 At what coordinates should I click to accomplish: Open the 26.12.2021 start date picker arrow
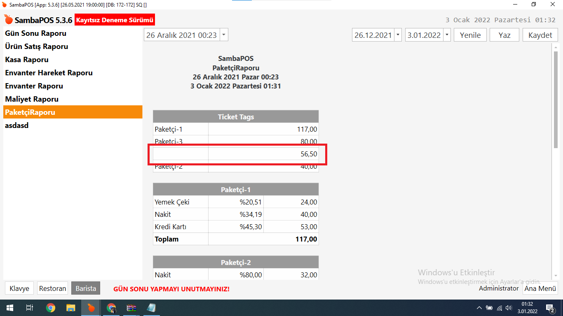tap(398, 35)
